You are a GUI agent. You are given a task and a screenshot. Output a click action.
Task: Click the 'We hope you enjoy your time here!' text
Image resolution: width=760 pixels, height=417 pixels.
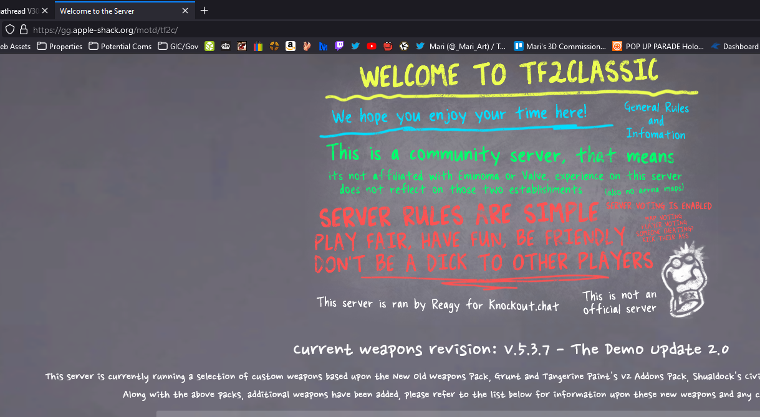pos(459,115)
